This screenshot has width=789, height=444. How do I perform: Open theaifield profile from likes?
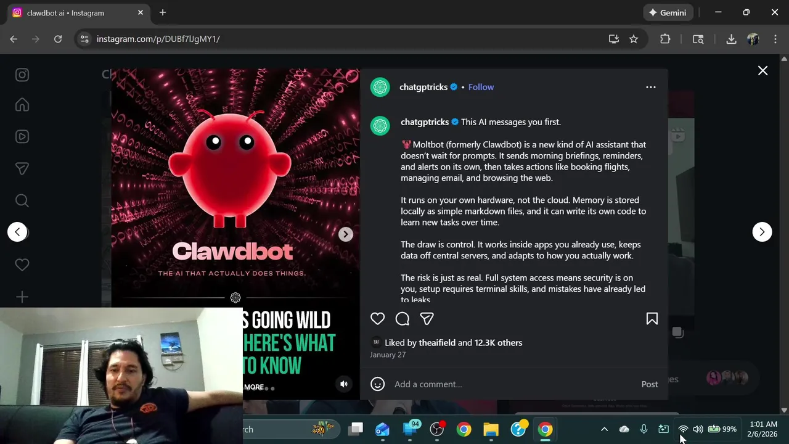coord(437,343)
